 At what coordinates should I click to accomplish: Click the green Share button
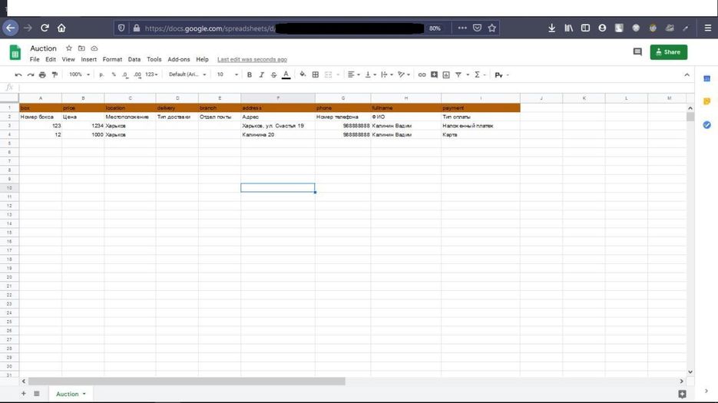pos(669,52)
